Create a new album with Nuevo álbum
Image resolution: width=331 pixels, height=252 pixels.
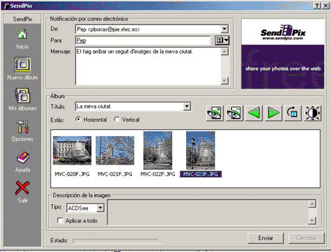point(23,65)
